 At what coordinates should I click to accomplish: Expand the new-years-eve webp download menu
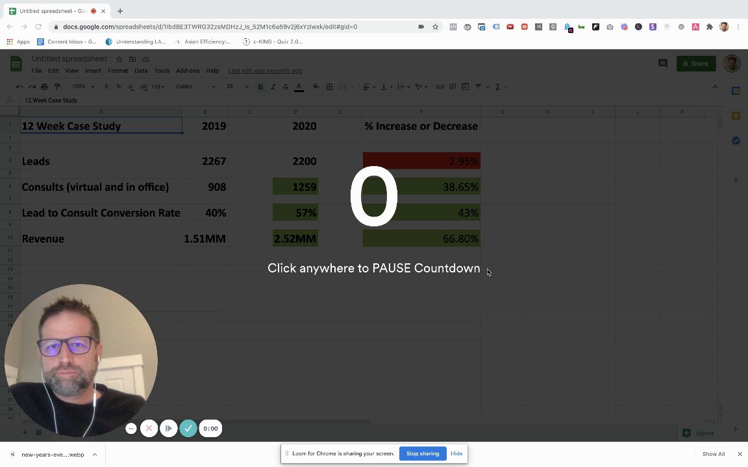[x=95, y=455]
